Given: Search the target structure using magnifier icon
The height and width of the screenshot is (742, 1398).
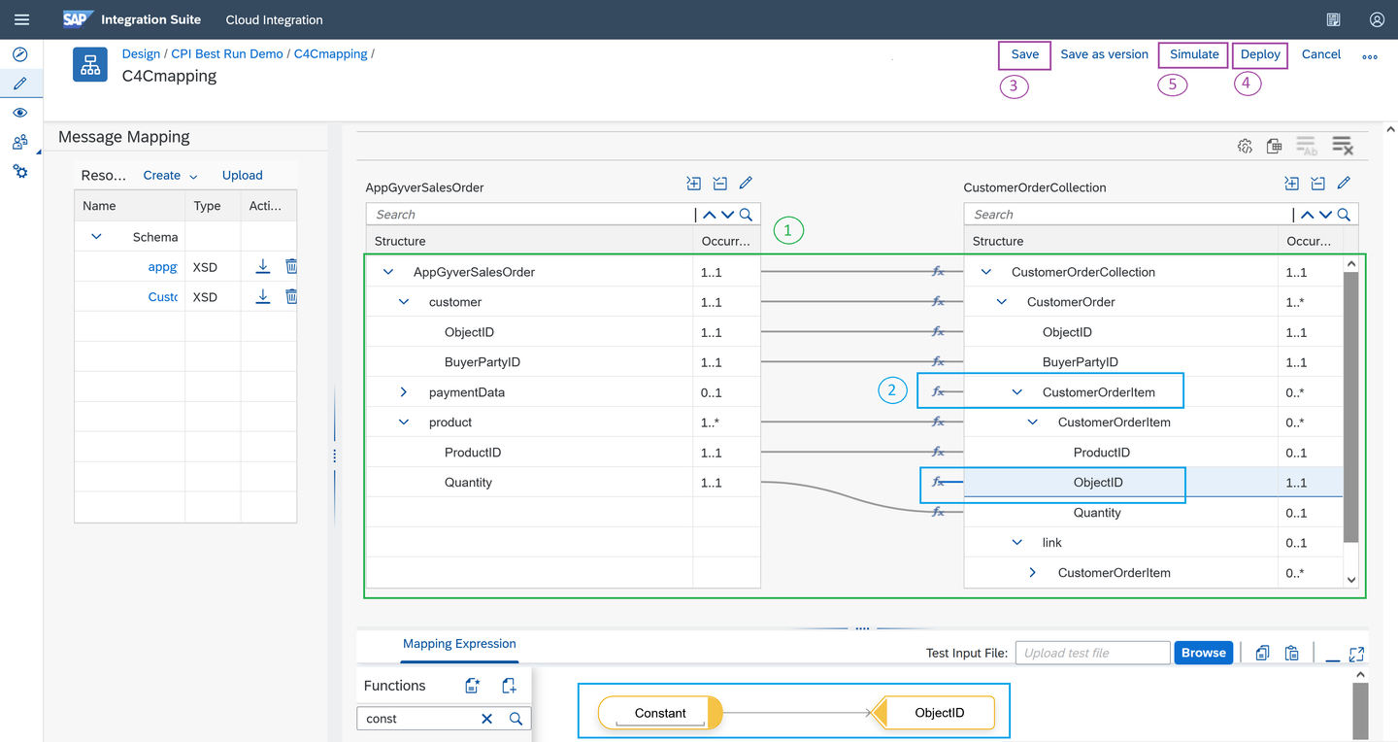Looking at the screenshot, I should point(1344,215).
